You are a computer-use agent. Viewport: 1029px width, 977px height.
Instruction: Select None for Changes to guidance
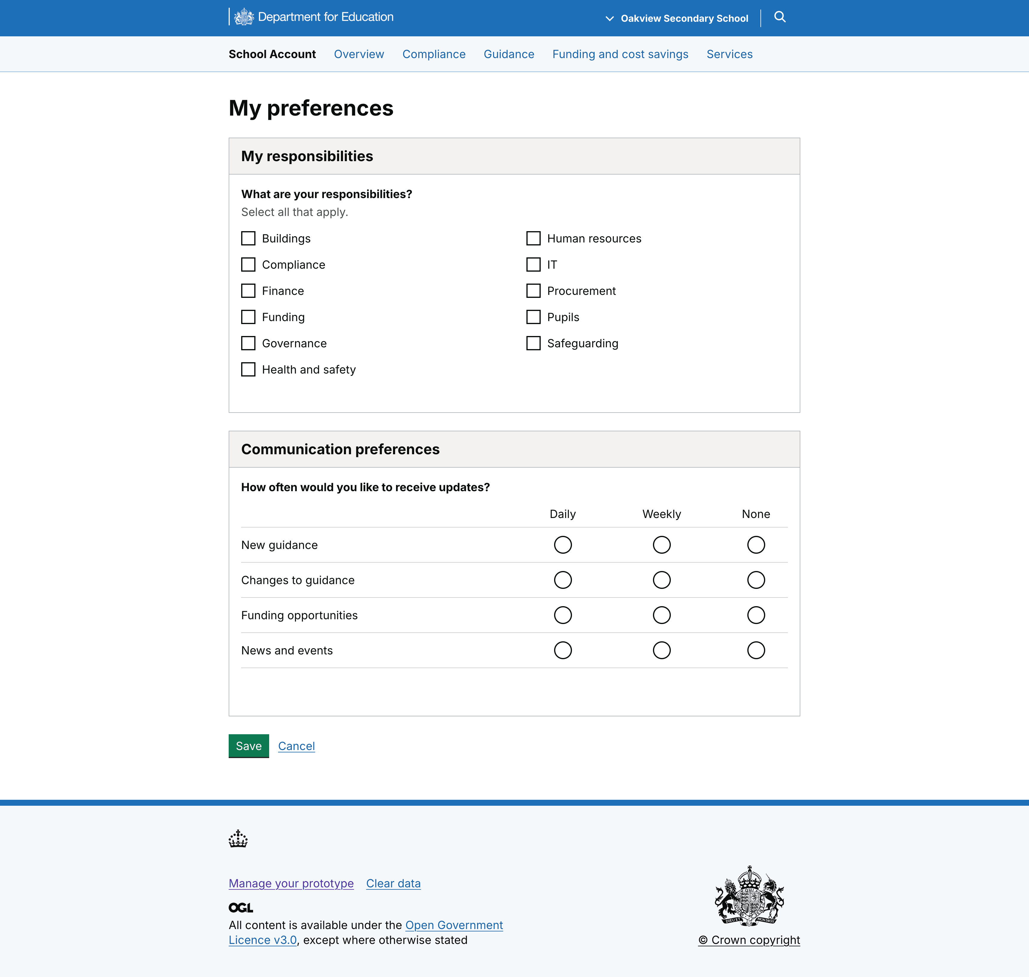click(756, 580)
